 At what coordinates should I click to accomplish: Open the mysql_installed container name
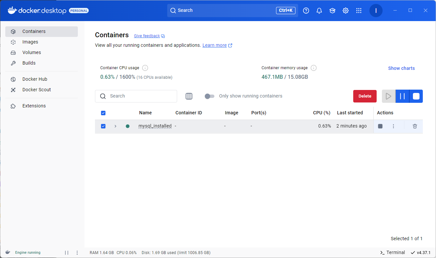(155, 126)
